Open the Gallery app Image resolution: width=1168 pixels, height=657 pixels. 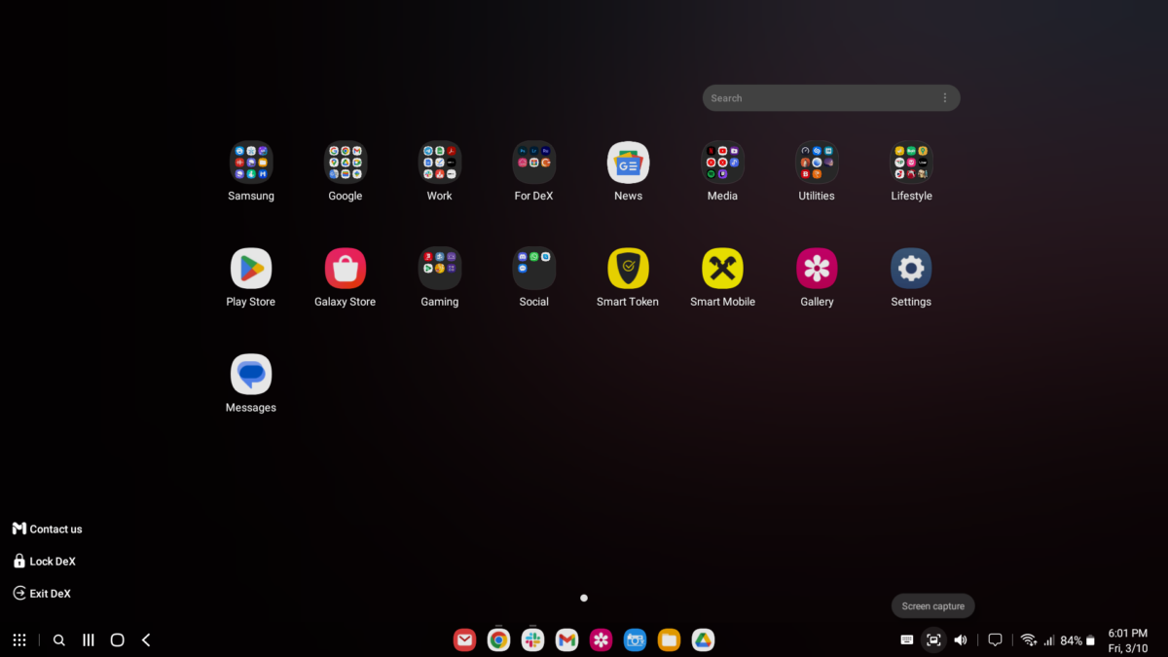coord(816,269)
